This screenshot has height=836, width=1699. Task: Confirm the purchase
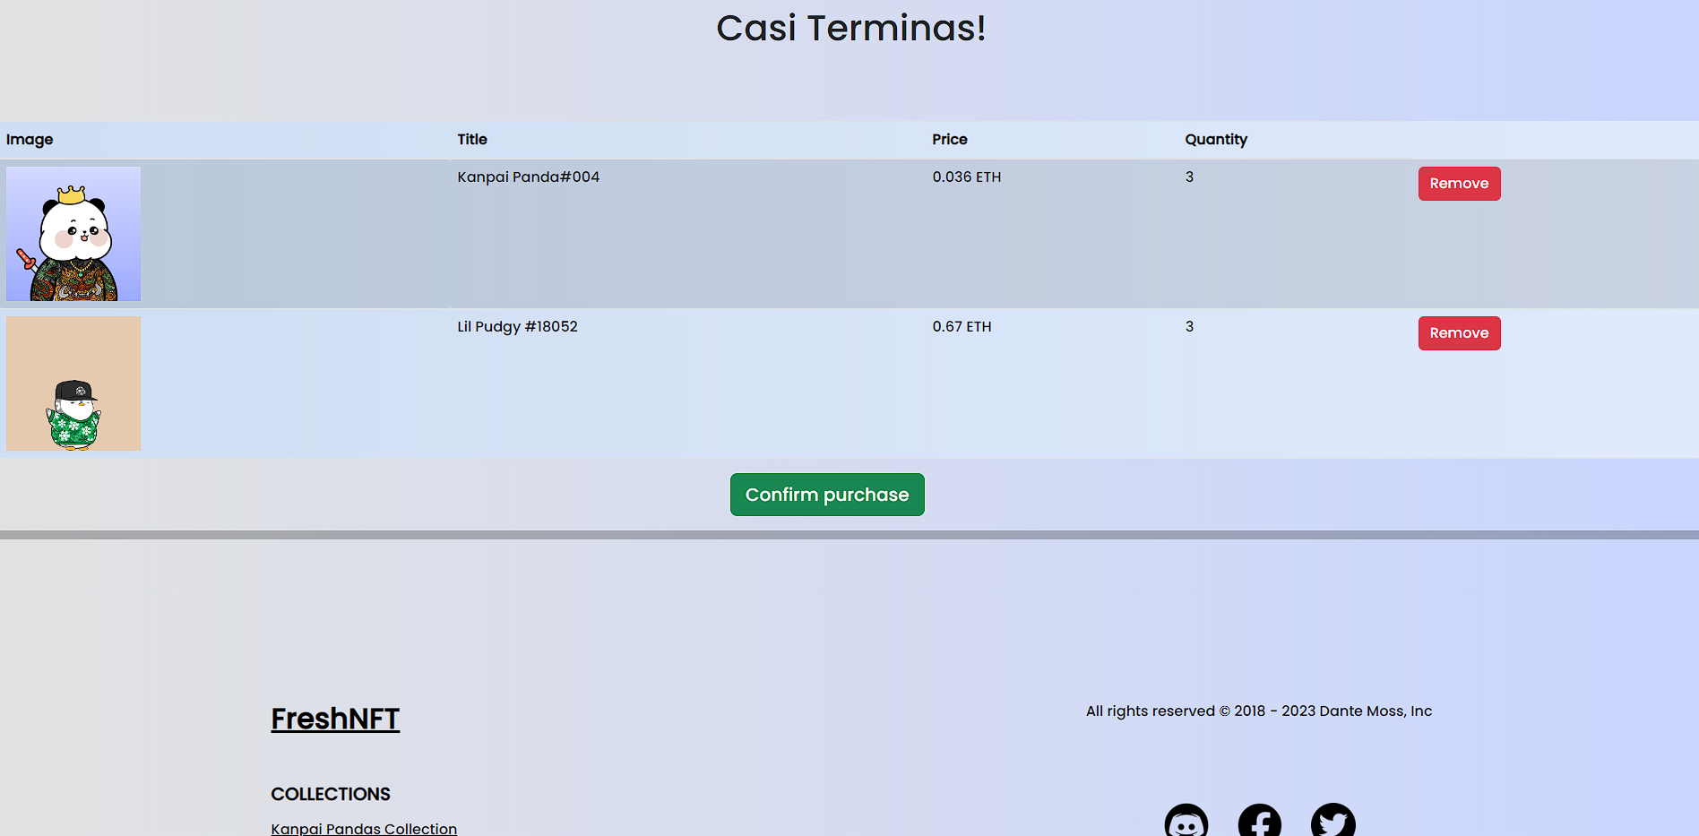coord(827,495)
